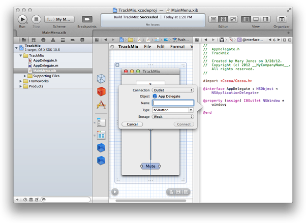Go back in Interface Builder jump bar
This screenshot has width=306, height=223.
105,40
